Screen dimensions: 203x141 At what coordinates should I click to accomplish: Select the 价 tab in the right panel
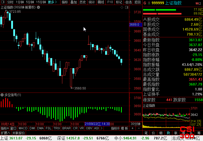click(153, 133)
